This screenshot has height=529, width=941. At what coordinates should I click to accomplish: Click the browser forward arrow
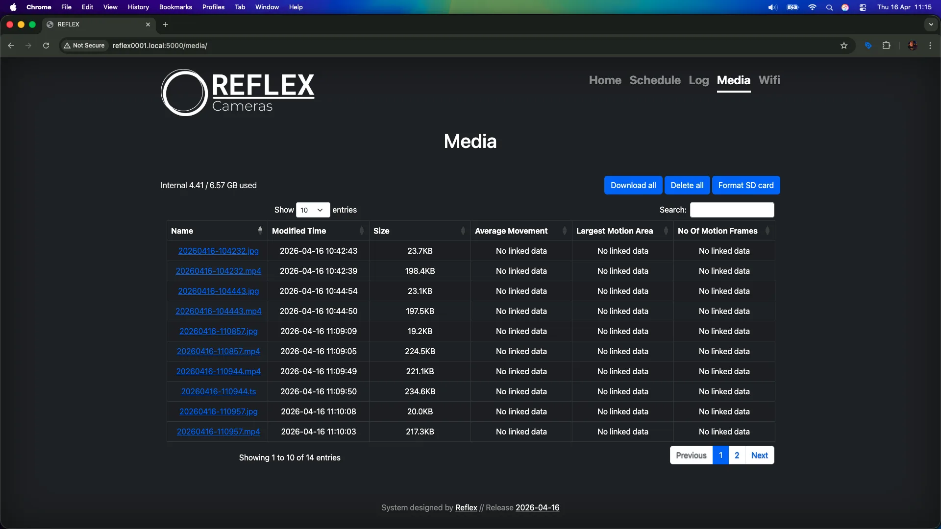click(28, 46)
